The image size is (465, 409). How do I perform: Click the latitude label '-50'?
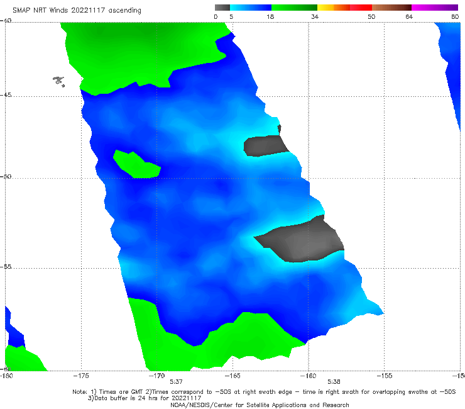[6, 177]
